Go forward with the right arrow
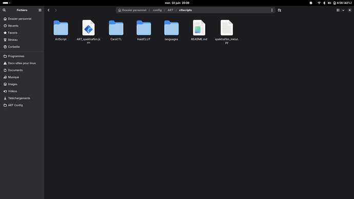Screen dimensions: 354x199 point(56,10)
